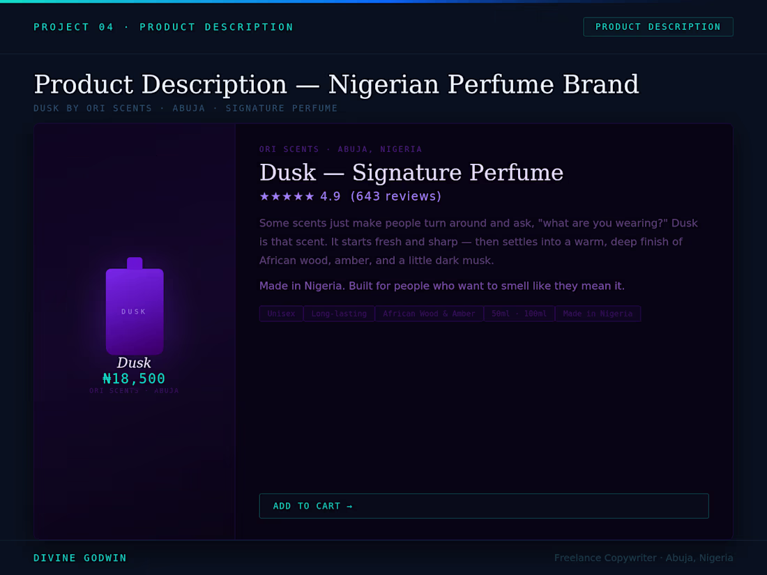The height and width of the screenshot is (575, 767).
Task: Select the Long-lasting tag
Action: click(x=339, y=314)
